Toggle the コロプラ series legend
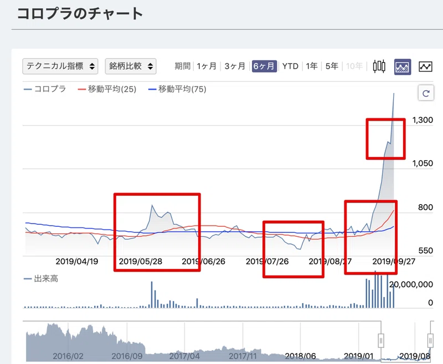Screen dimensions: 443x364 pos(45,89)
